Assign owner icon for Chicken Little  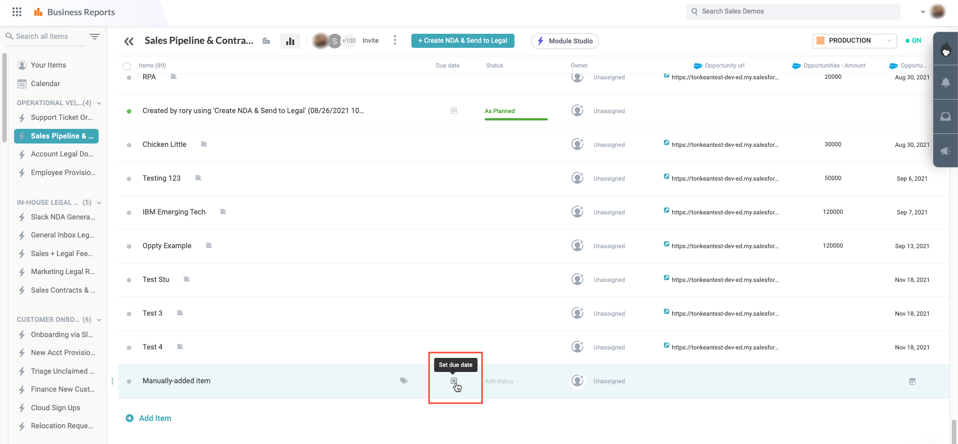[x=578, y=144]
